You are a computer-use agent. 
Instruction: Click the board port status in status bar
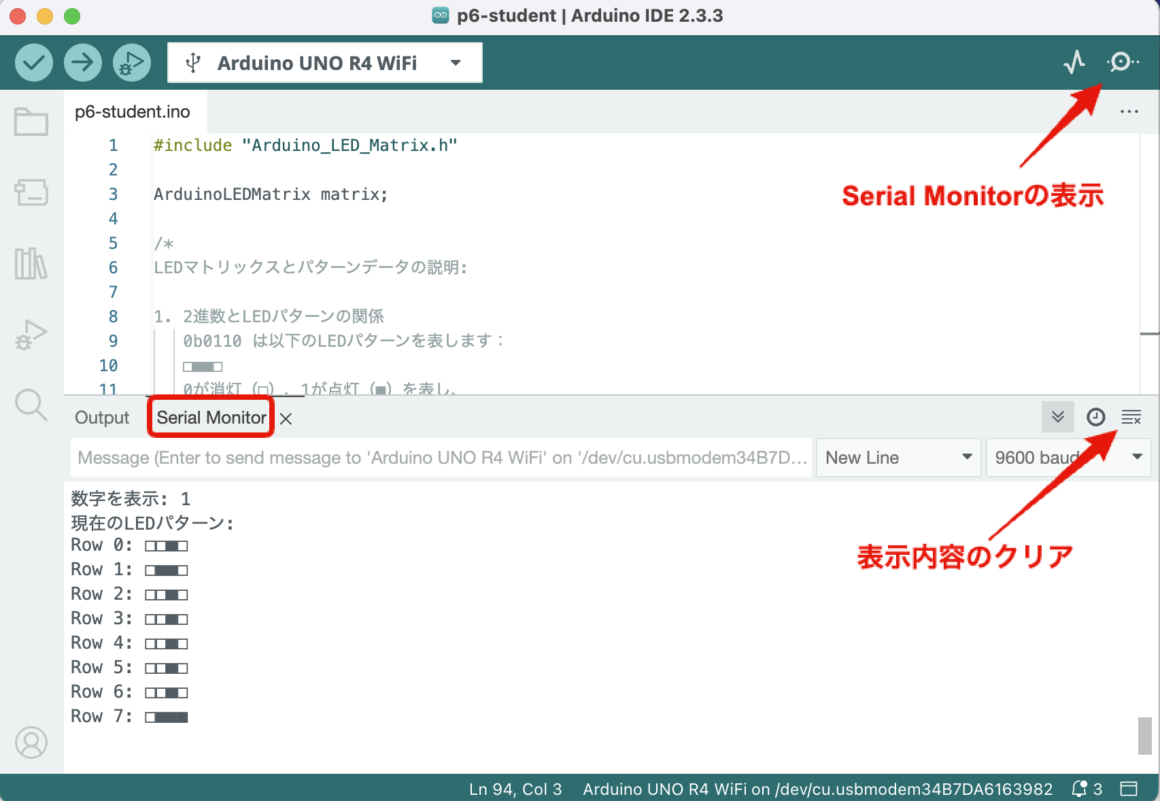click(817, 789)
